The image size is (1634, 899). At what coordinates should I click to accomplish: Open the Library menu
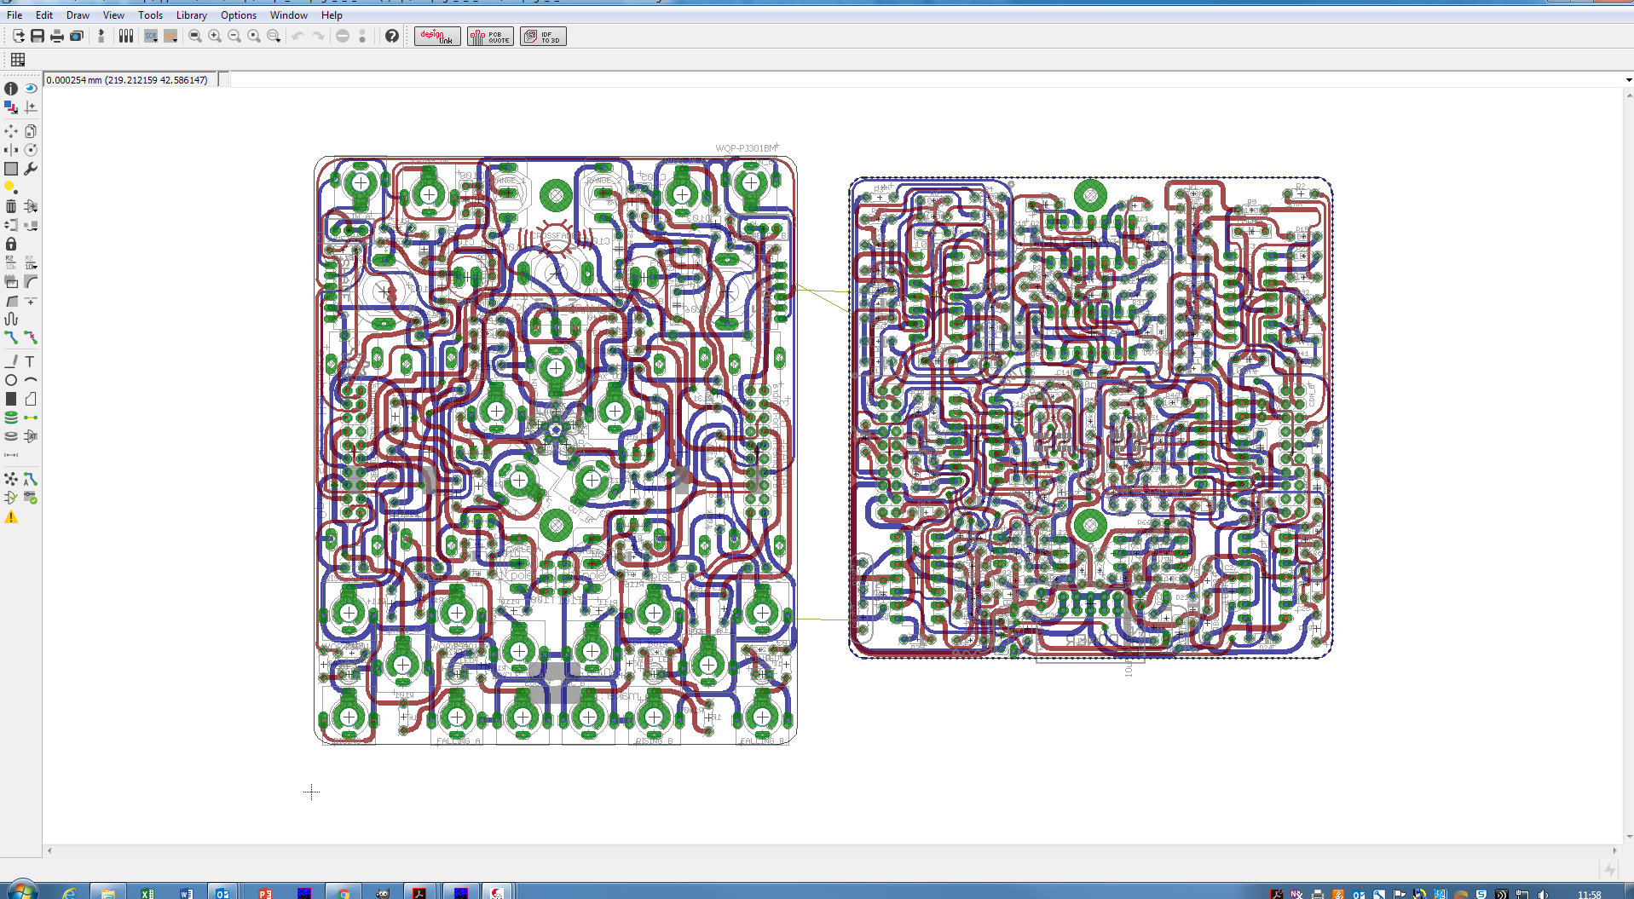191,15
